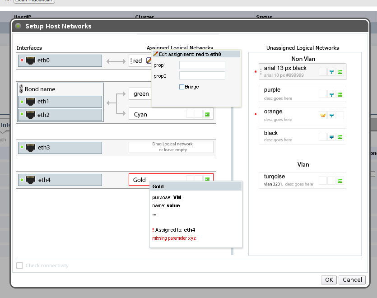
Task: Click the vm icon in the Cyan assignment box
Action: point(207,114)
